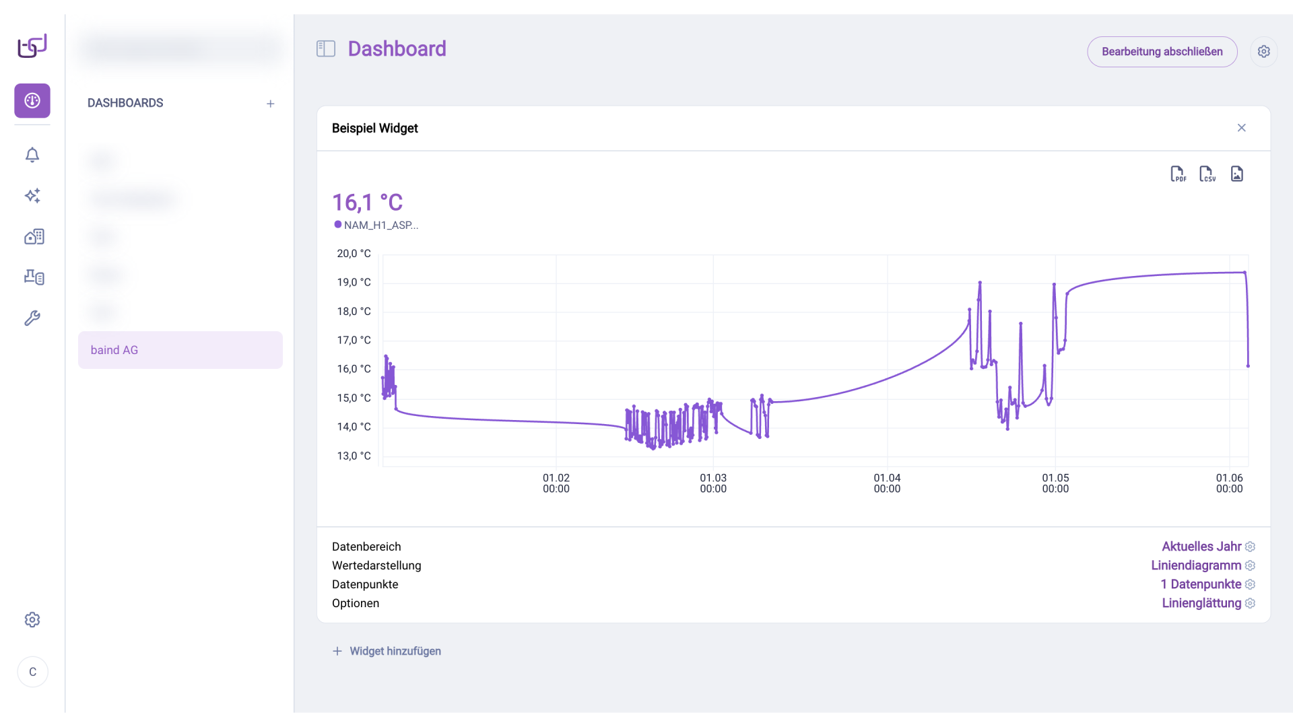Select the machine management icon in the sidebar

click(x=34, y=277)
